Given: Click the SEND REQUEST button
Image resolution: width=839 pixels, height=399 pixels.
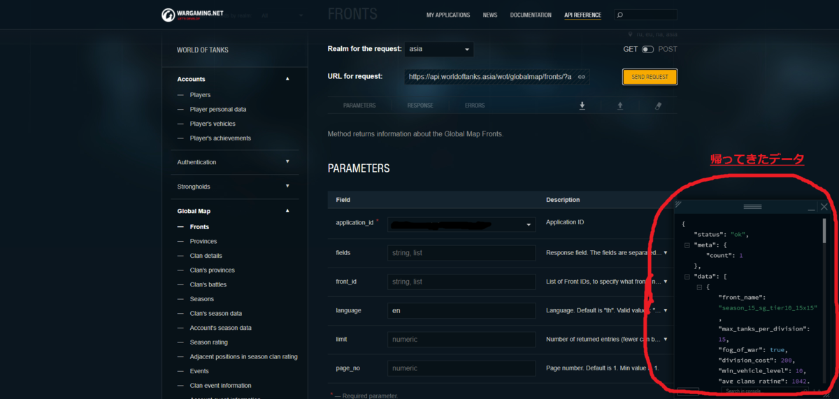Looking at the screenshot, I should click(x=650, y=77).
